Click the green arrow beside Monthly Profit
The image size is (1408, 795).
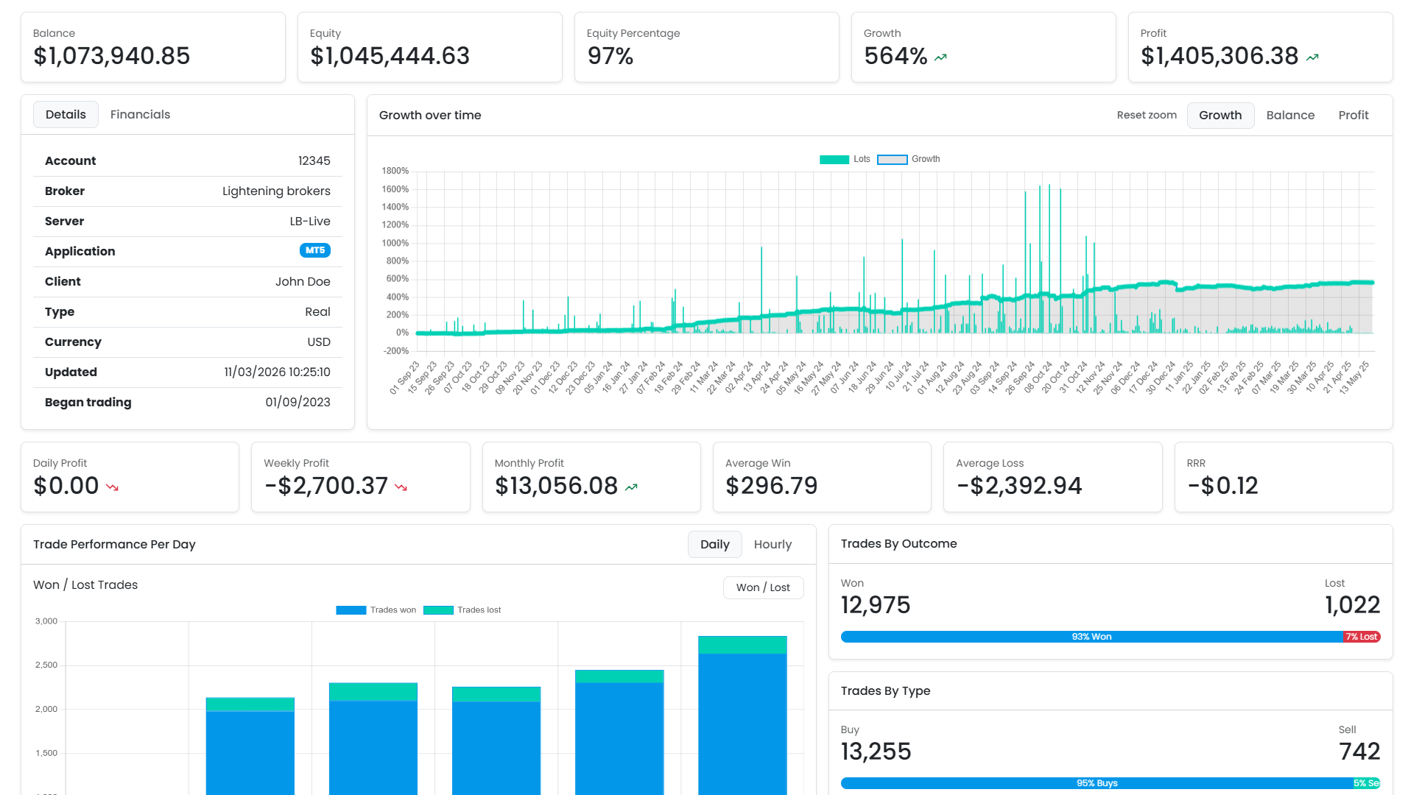click(x=631, y=487)
